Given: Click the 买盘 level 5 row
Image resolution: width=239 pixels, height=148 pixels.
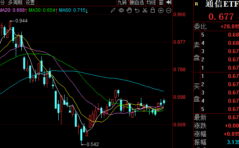Looking at the screenshot, I should 220,109.
